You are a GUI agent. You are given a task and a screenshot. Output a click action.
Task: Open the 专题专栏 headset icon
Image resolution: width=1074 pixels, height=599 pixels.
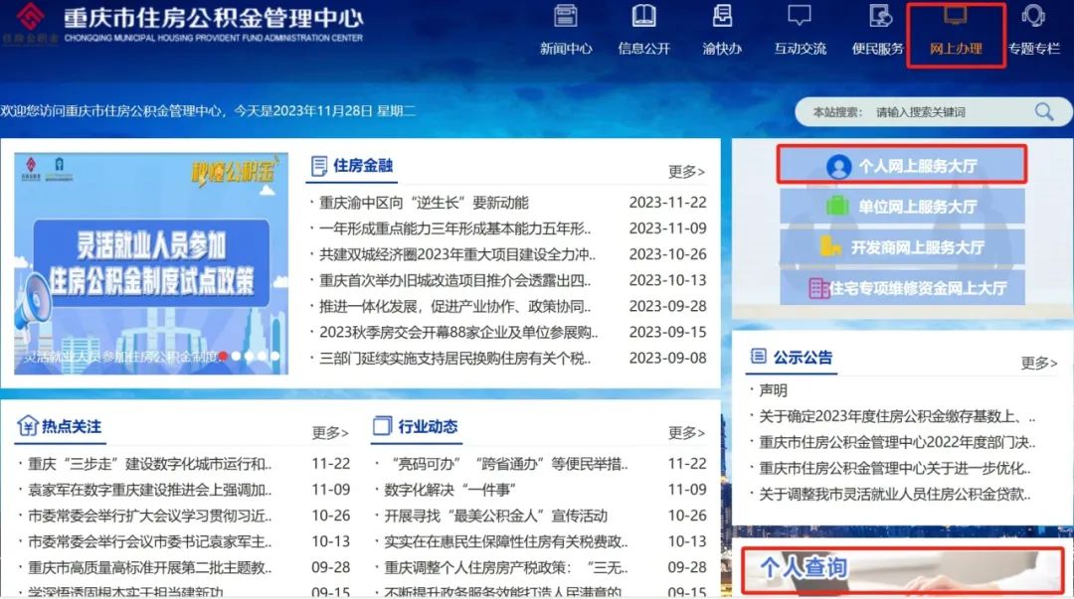[1033, 17]
